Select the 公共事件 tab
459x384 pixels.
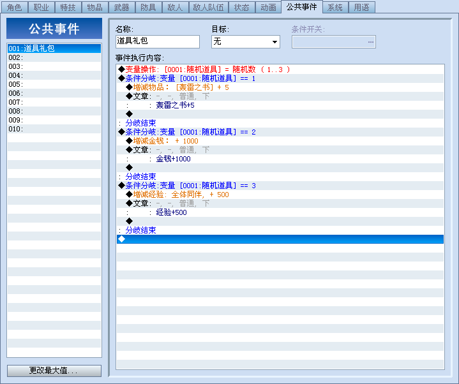click(x=301, y=7)
